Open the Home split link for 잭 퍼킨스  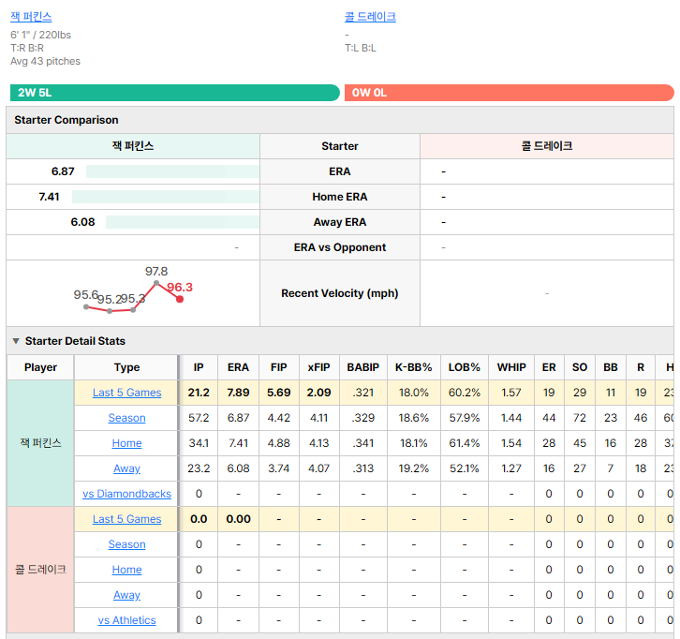pos(126,443)
